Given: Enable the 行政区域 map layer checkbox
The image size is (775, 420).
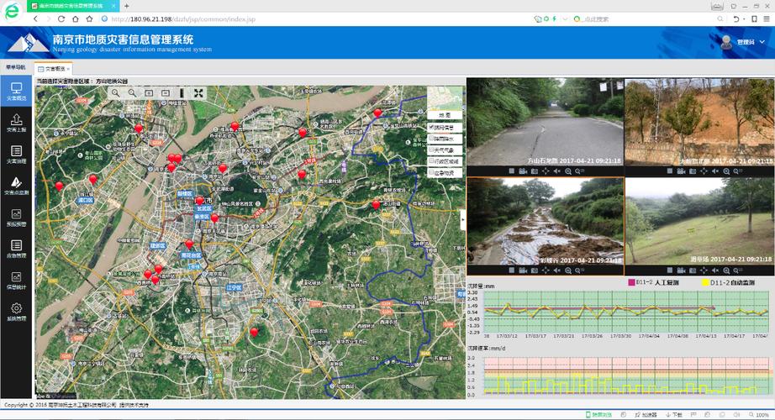Looking at the screenshot, I should click(431, 160).
